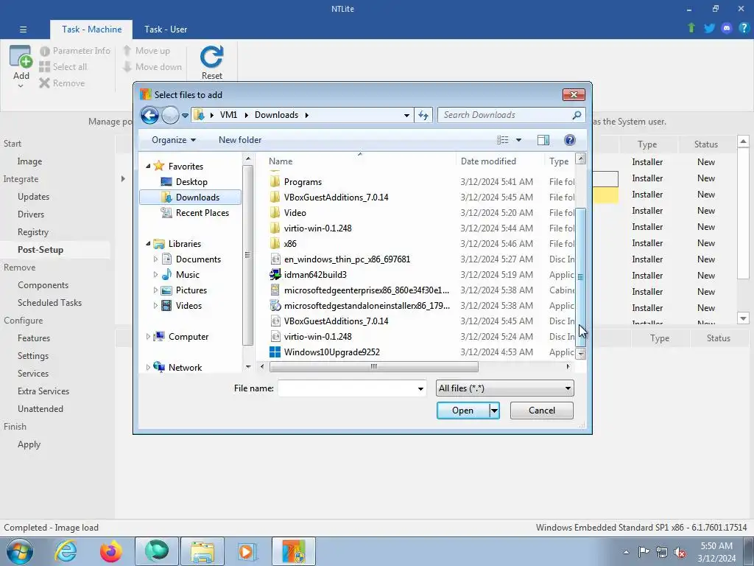754x566 pixels.
Task: Toggle the preview pane icon
Action: coord(543,140)
